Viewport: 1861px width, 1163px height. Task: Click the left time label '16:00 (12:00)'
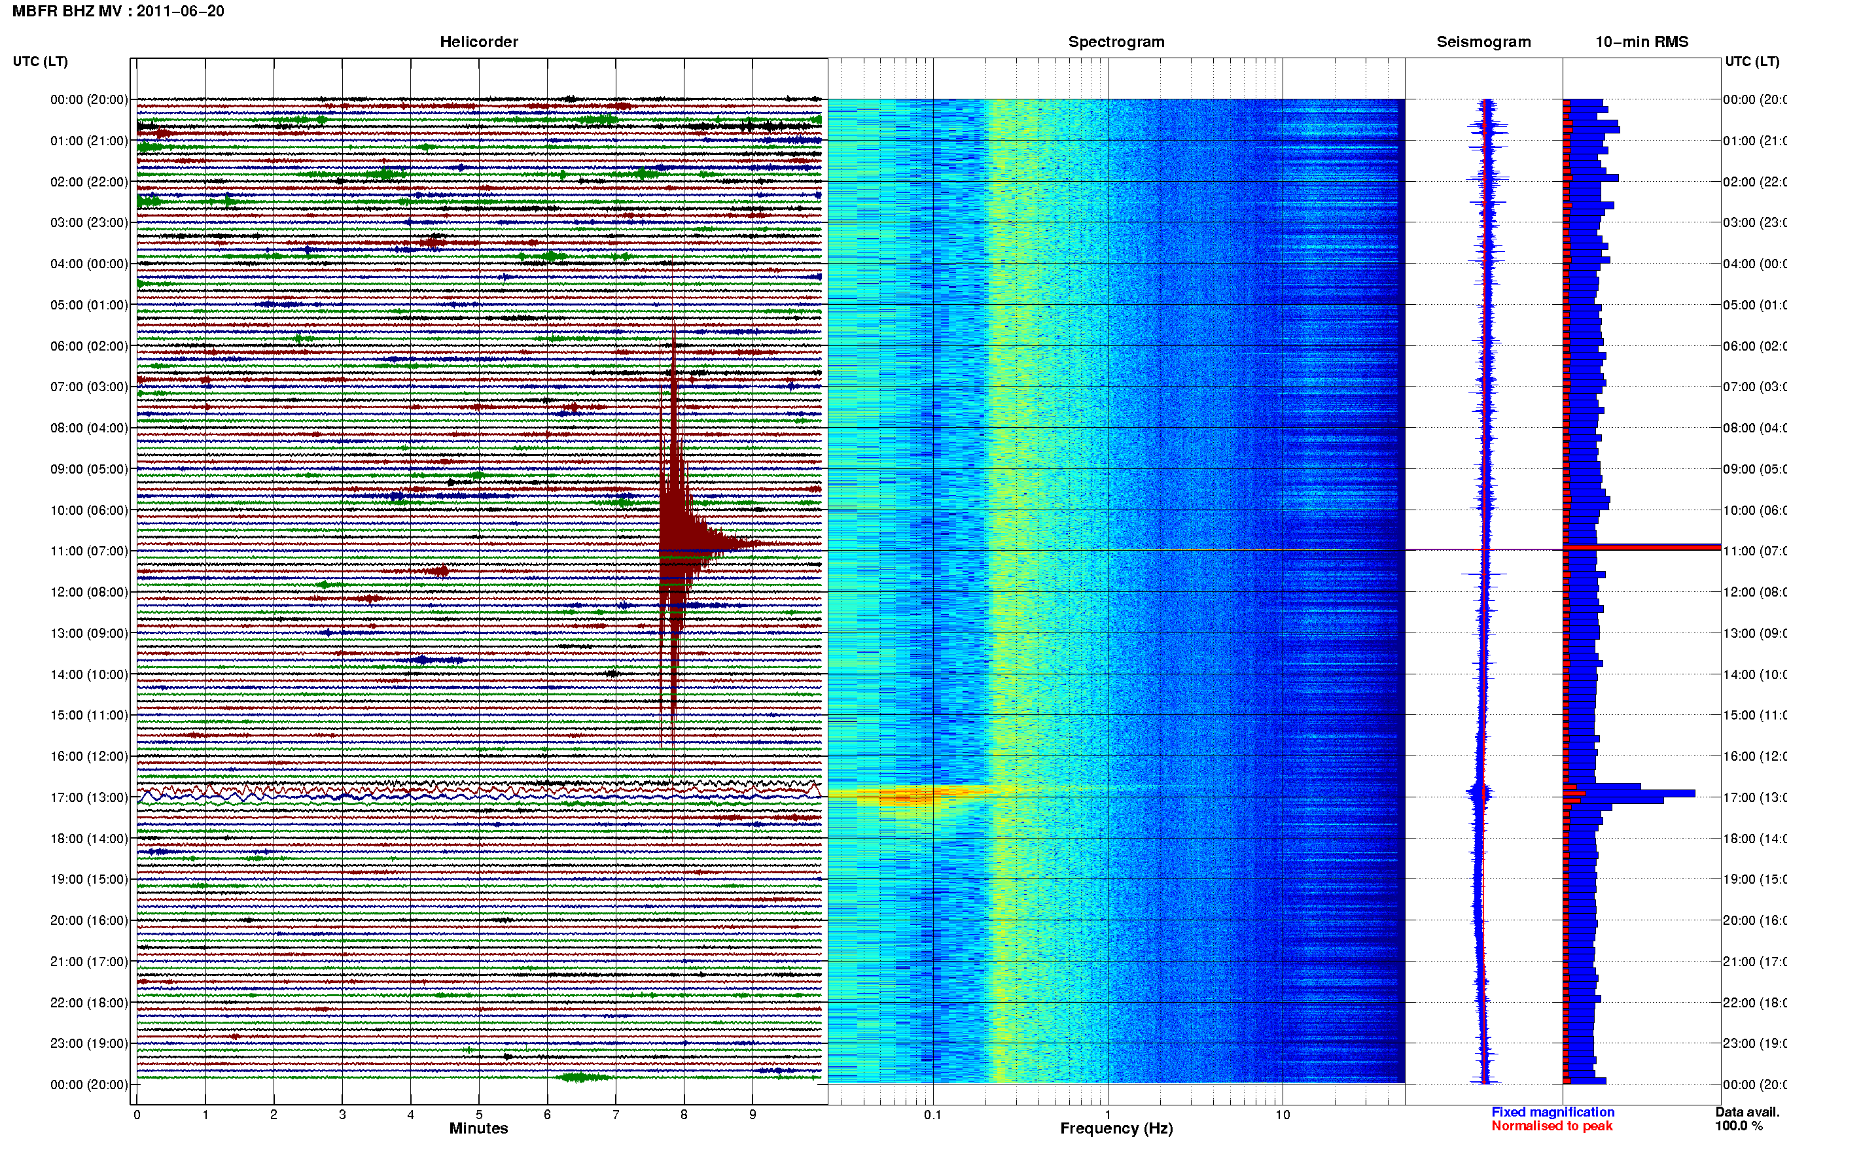click(x=89, y=756)
